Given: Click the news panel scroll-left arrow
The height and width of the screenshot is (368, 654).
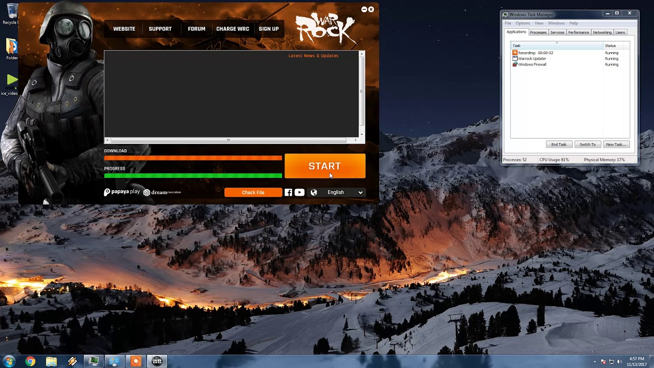Looking at the screenshot, I should coord(107,140).
